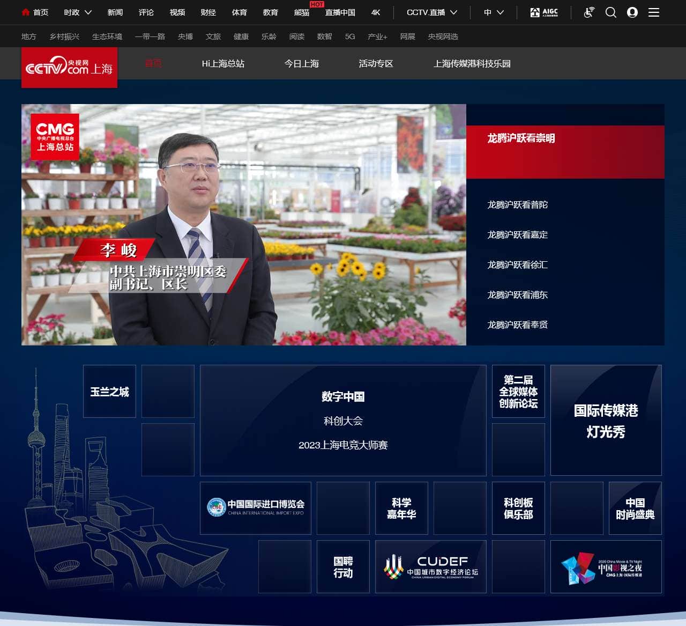The image size is (686, 626).
Task: Open the 科创板俱乐部 tile
Action: (518, 508)
